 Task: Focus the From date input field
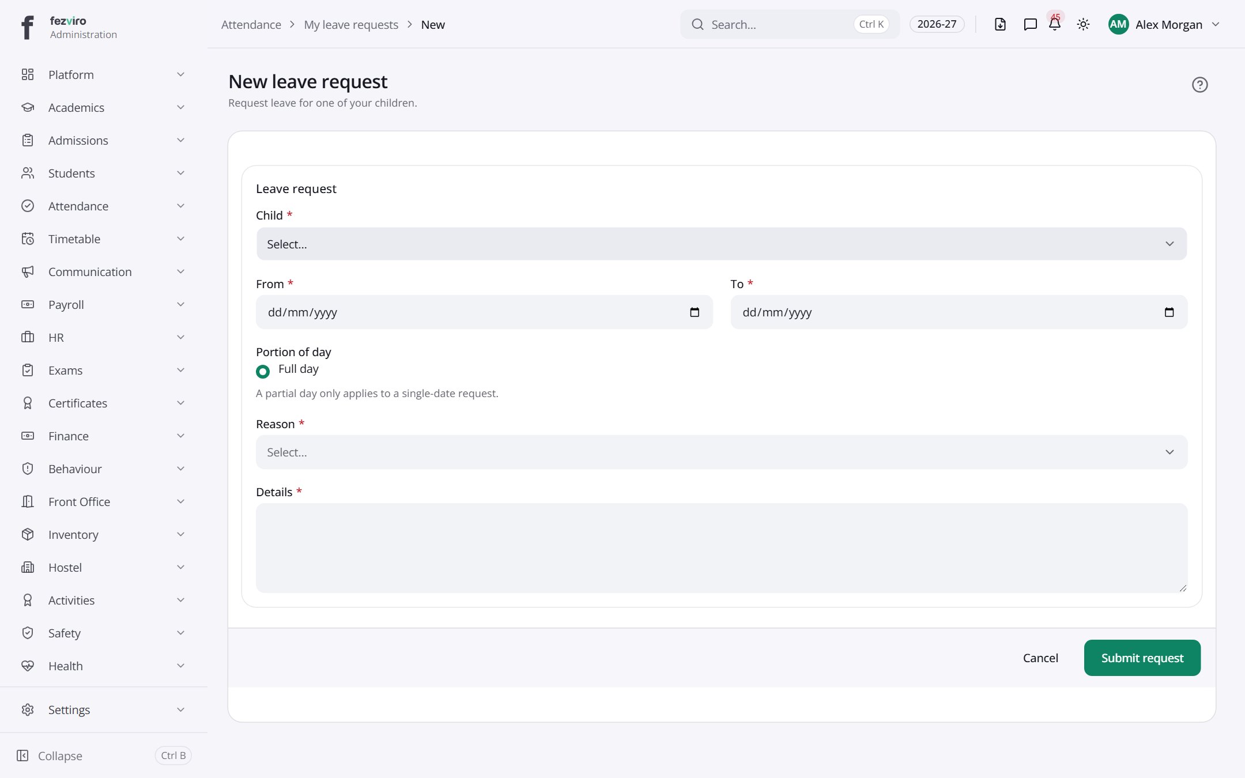(x=484, y=312)
